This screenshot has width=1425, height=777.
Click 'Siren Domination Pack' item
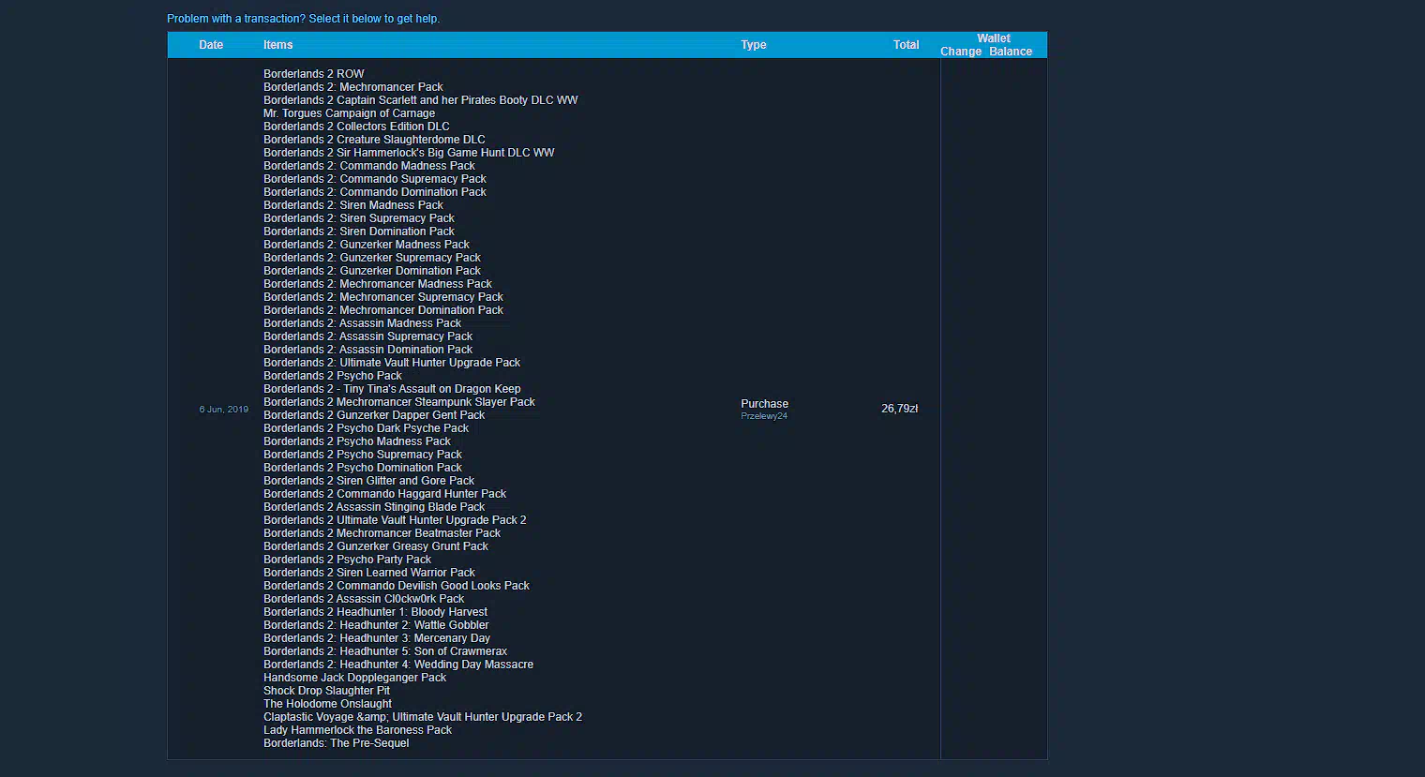coord(359,232)
